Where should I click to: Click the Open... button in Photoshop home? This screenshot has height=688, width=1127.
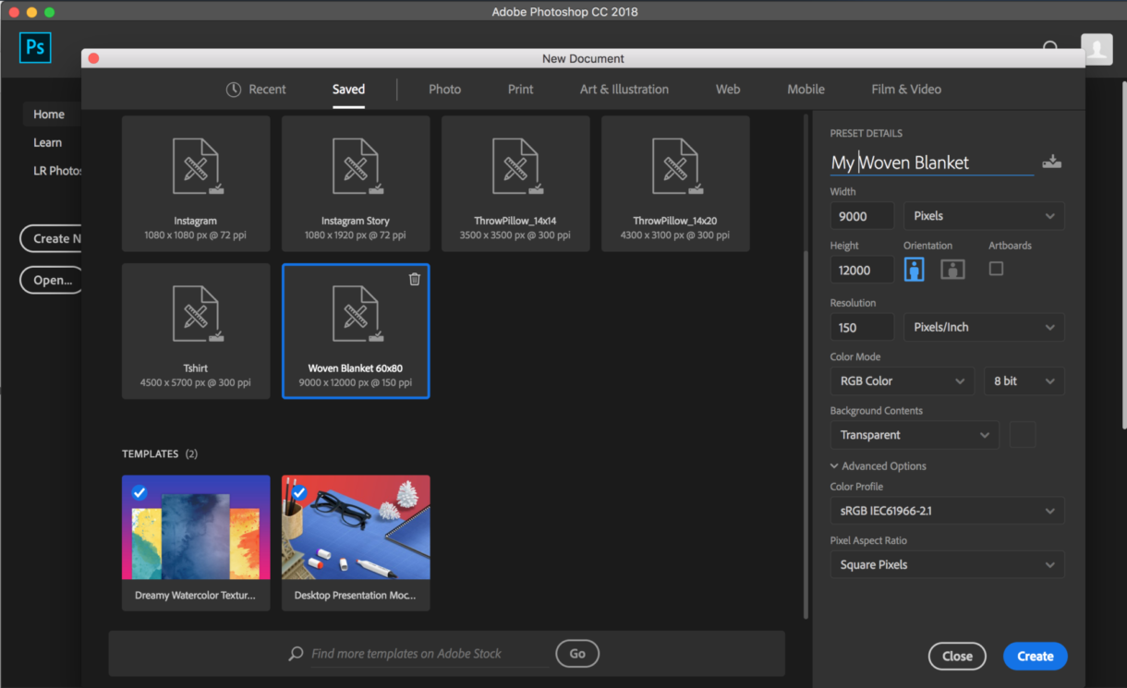(52, 280)
